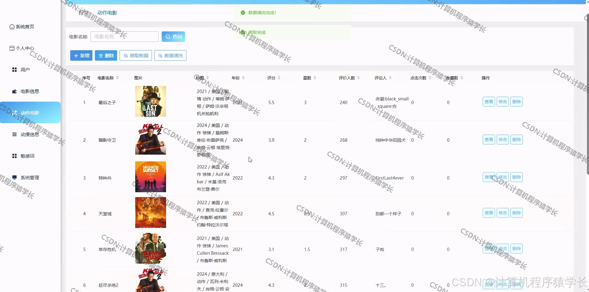The width and height of the screenshot is (589, 292).
Task: Open 动漫信息 menu item
Action: [x=30, y=135]
